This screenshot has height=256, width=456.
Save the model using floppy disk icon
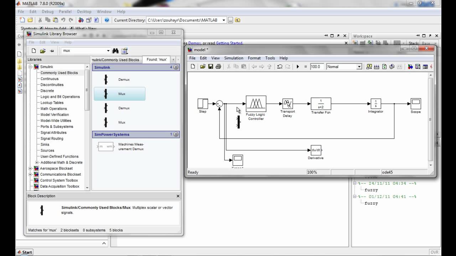(211, 66)
